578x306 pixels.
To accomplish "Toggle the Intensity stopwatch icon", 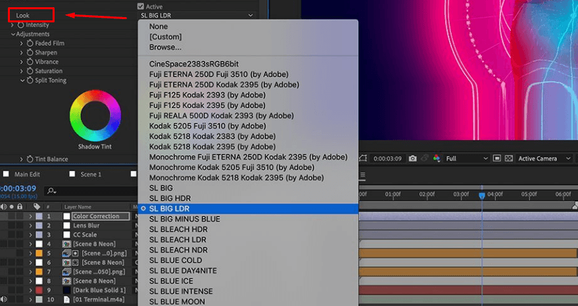I will click(20, 25).
